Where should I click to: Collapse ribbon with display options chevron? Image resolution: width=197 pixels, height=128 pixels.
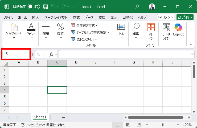[x=191, y=44]
